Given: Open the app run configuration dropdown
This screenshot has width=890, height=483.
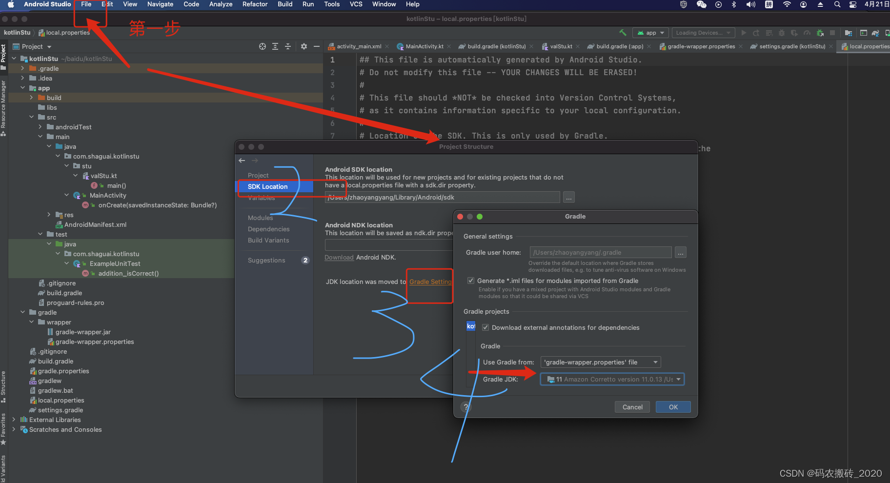Looking at the screenshot, I should 651,33.
